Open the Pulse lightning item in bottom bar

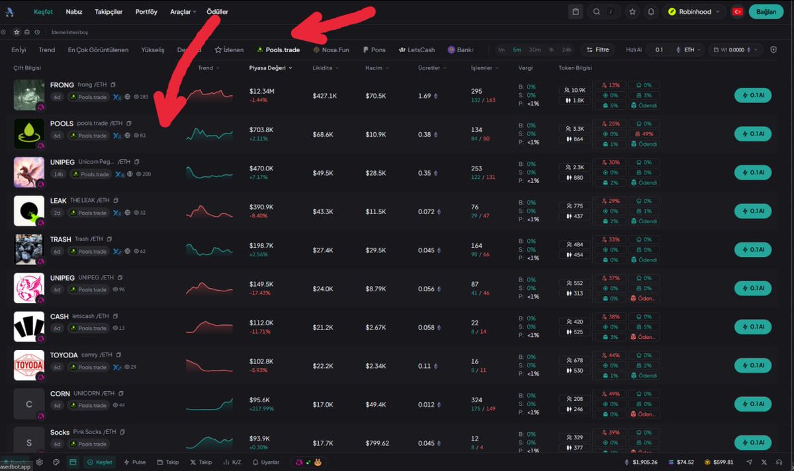[135, 462]
